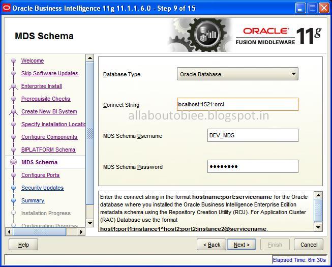Click the Database Type label
332x267 pixels.
click(x=122, y=74)
